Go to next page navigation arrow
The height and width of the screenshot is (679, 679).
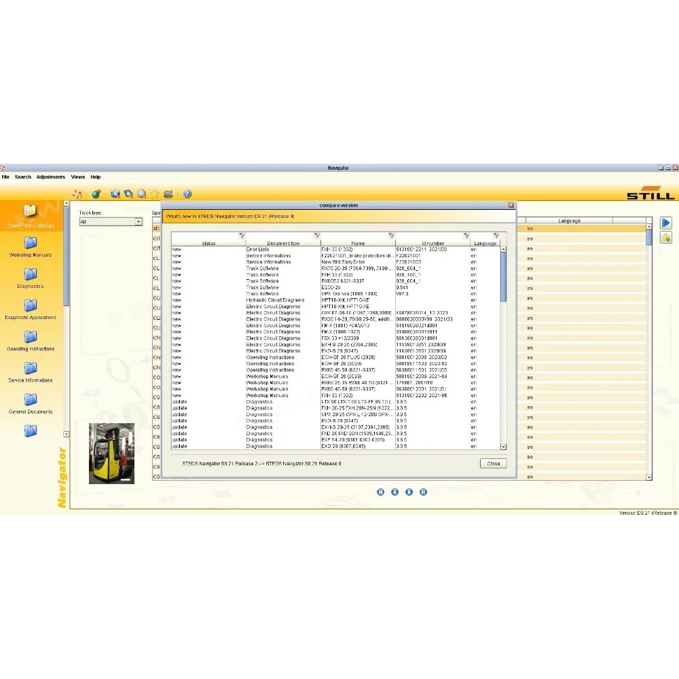coord(409,492)
